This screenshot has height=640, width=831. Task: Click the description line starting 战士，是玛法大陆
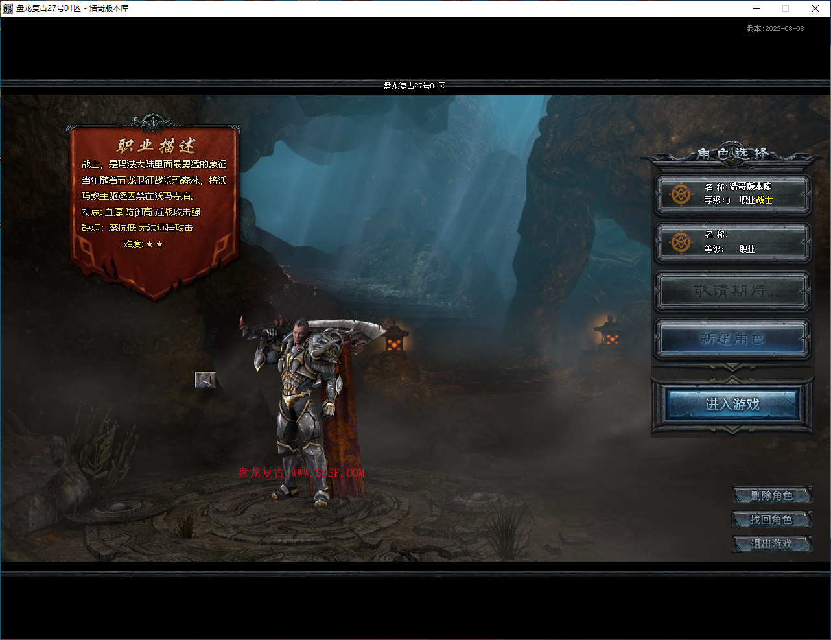154,165
